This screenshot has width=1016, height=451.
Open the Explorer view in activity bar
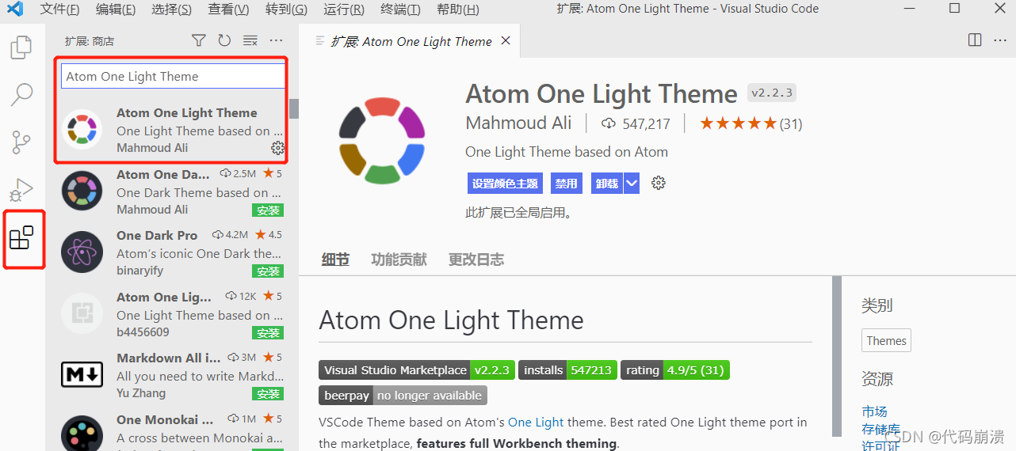[21, 47]
